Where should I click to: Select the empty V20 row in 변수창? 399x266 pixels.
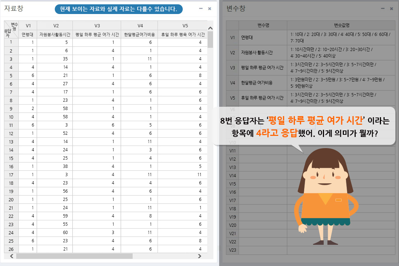tap(311, 225)
